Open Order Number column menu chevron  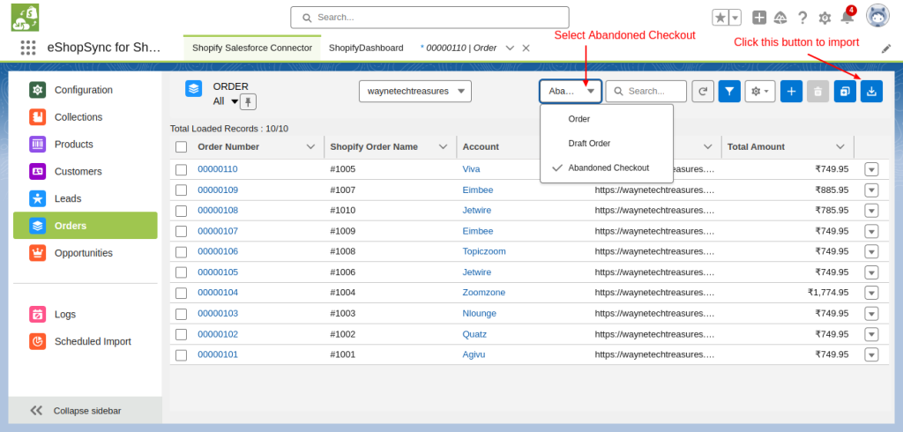click(x=310, y=147)
